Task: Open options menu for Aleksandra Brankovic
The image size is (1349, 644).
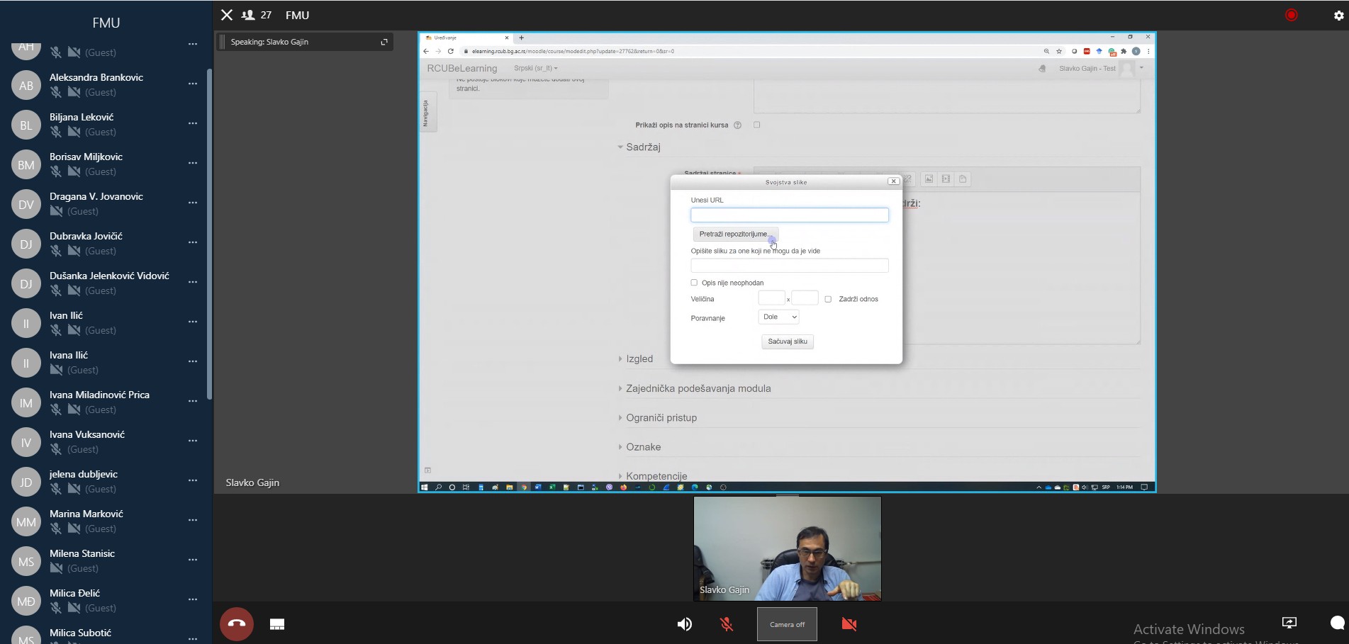Action: tap(193, 84)
